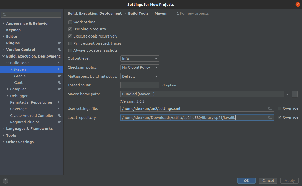Click the Cancel button
This screenshot has width=302, height=186.
point(268,181)
